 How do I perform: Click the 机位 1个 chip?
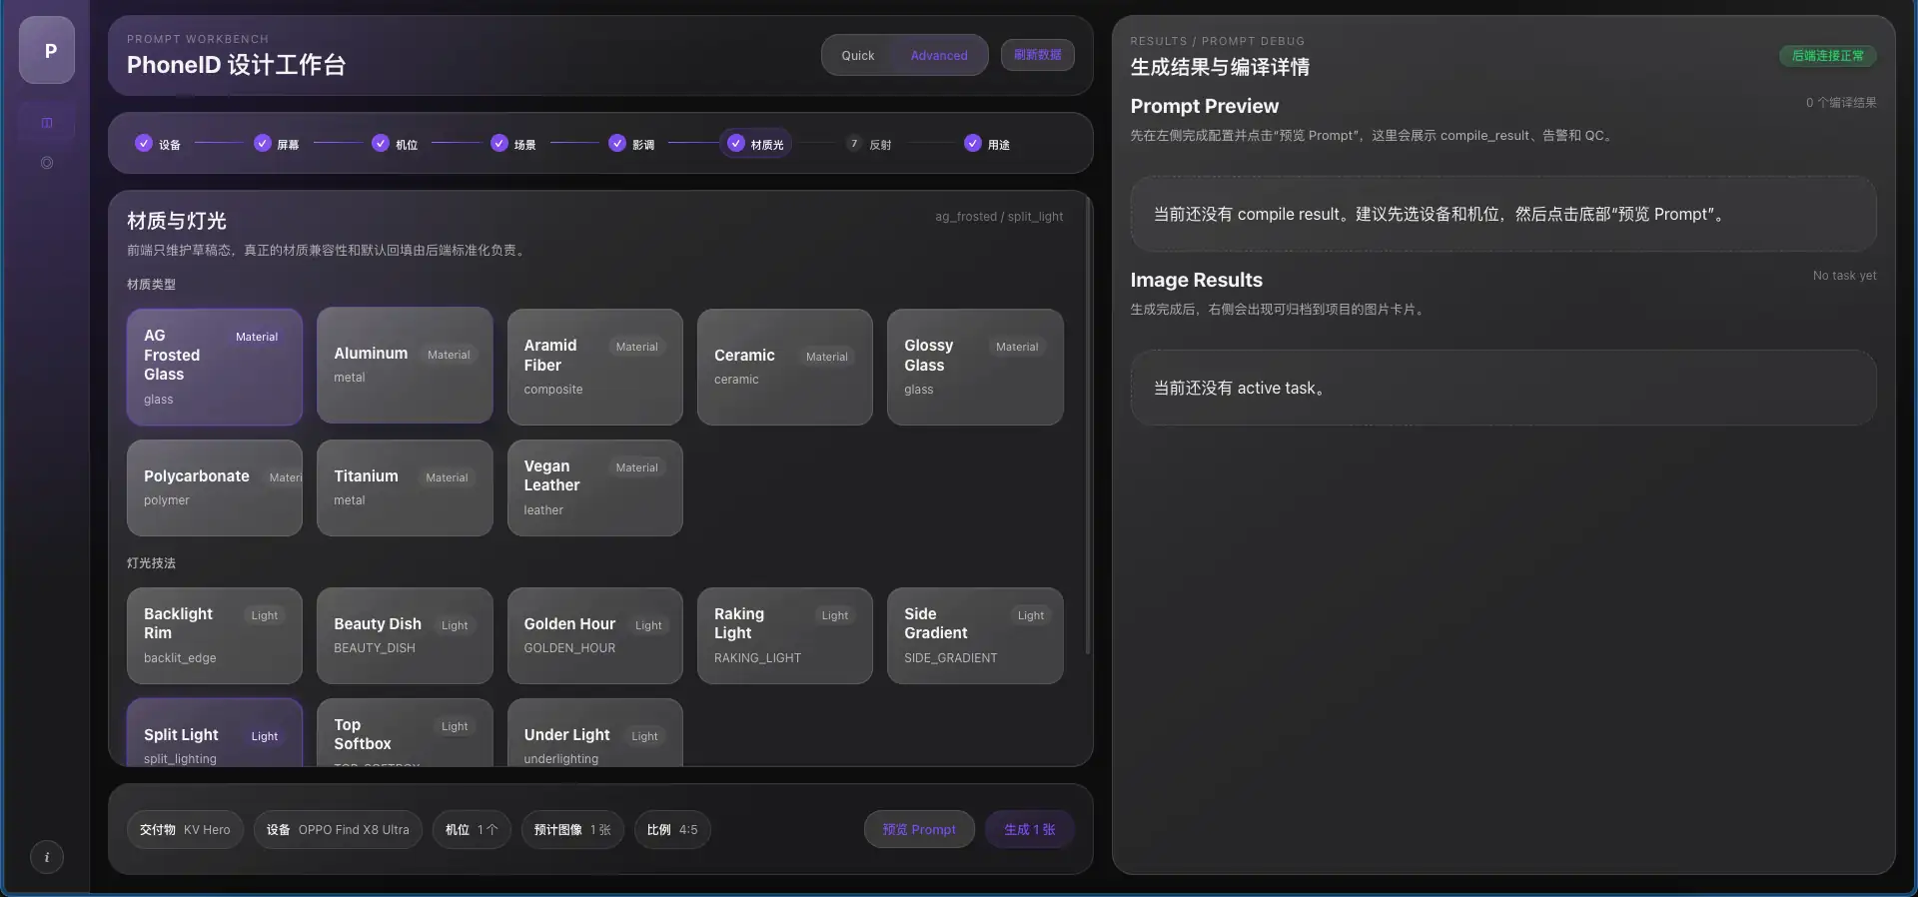tap(472, 829)
